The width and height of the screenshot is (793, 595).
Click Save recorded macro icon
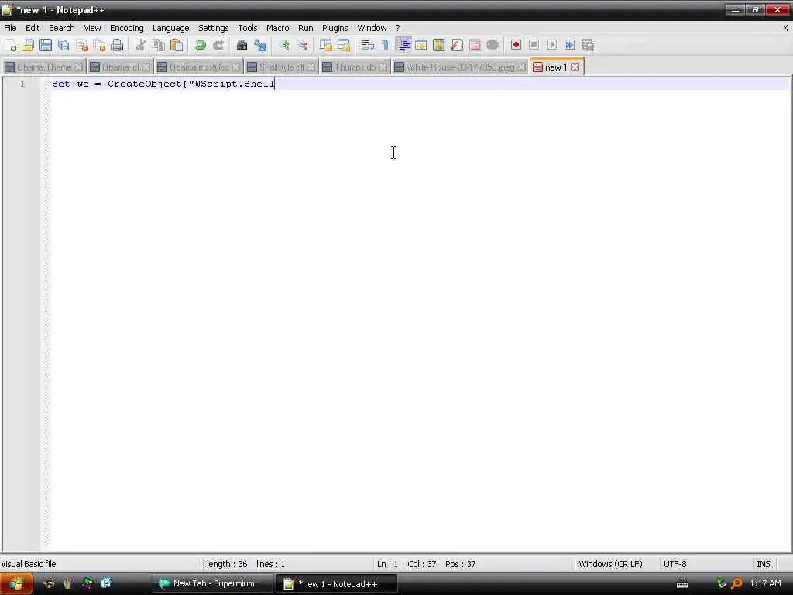pos(588,45)
